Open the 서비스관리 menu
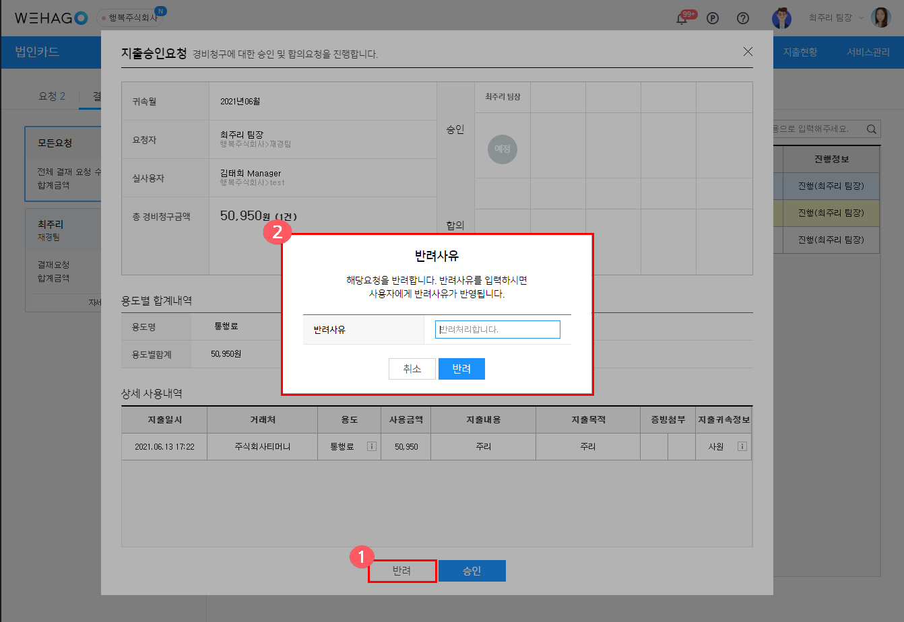Screen dimensions: 904x622 (868, 52)
